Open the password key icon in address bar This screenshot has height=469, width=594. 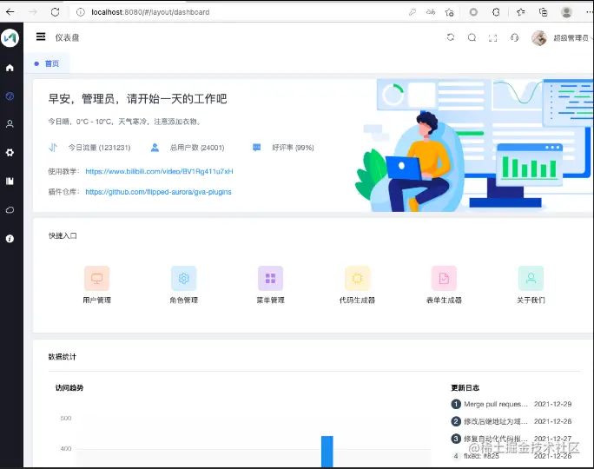tap(412, 12)
